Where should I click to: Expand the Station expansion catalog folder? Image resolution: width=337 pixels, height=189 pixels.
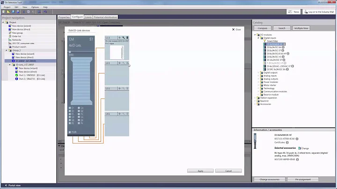[x=255, y=98]
